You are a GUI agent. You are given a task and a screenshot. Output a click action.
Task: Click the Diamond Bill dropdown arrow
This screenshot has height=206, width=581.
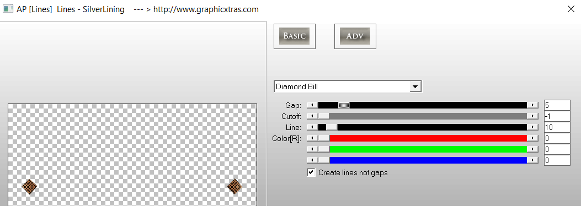[415, 86]
